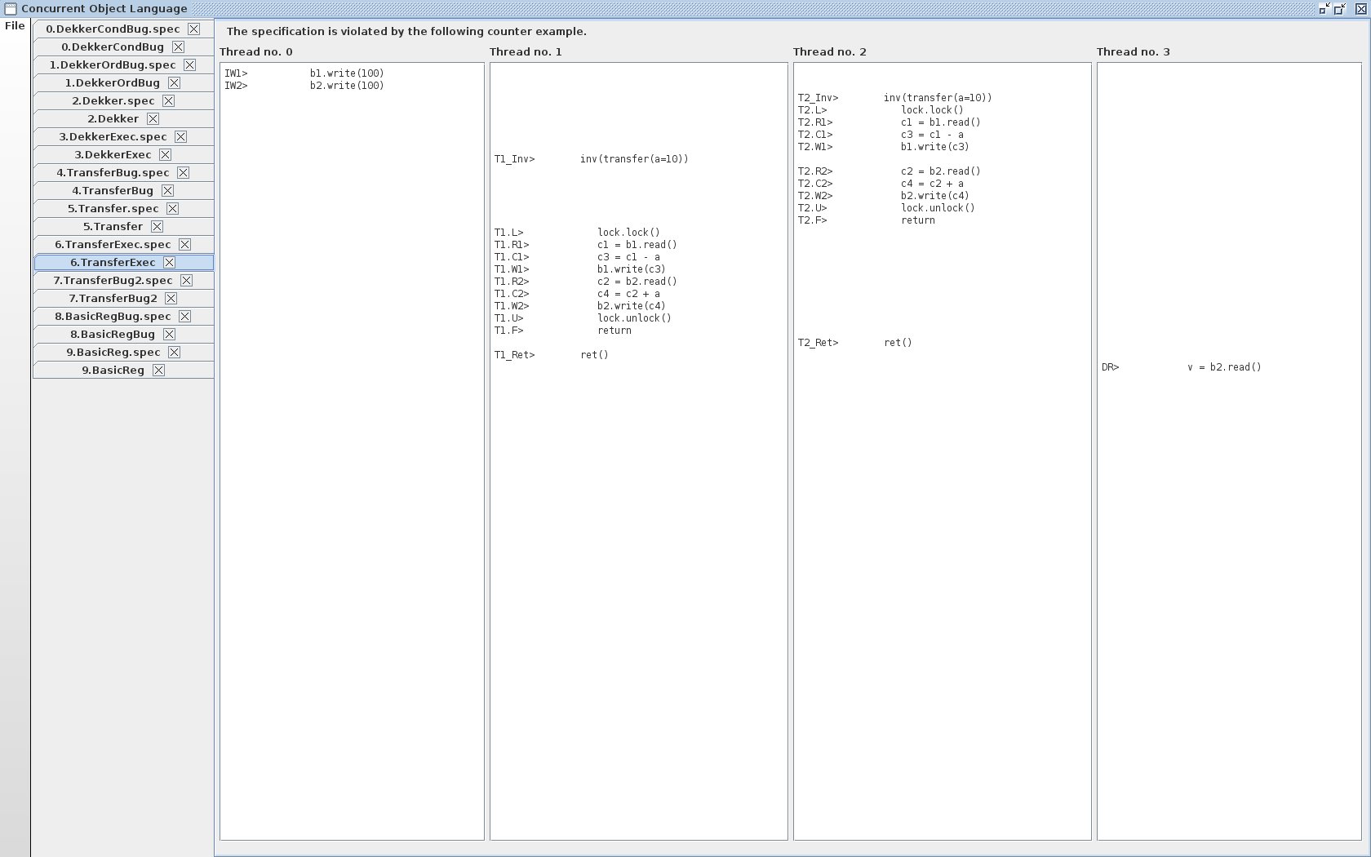Close the 7.TransferBug2.spec tab
Screen dimensions: 1371x857
click(x=186, y=280)
